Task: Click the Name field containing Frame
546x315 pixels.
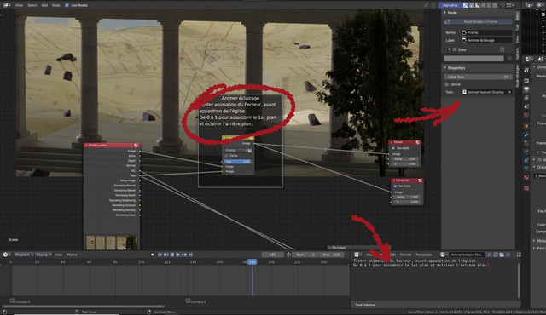Action: pyautogui.click(x=486, y=32)
